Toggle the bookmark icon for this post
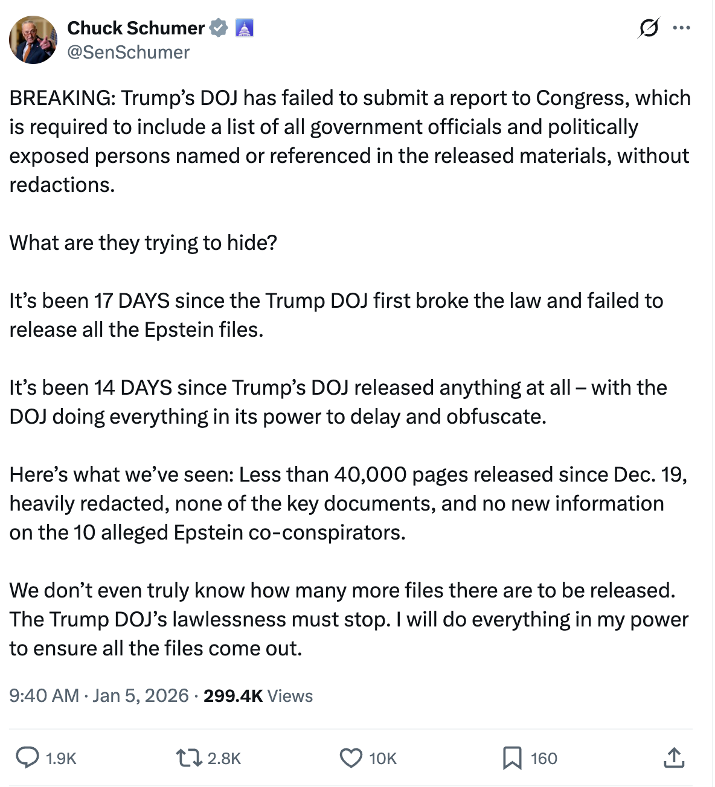 [x=512, y=757]
